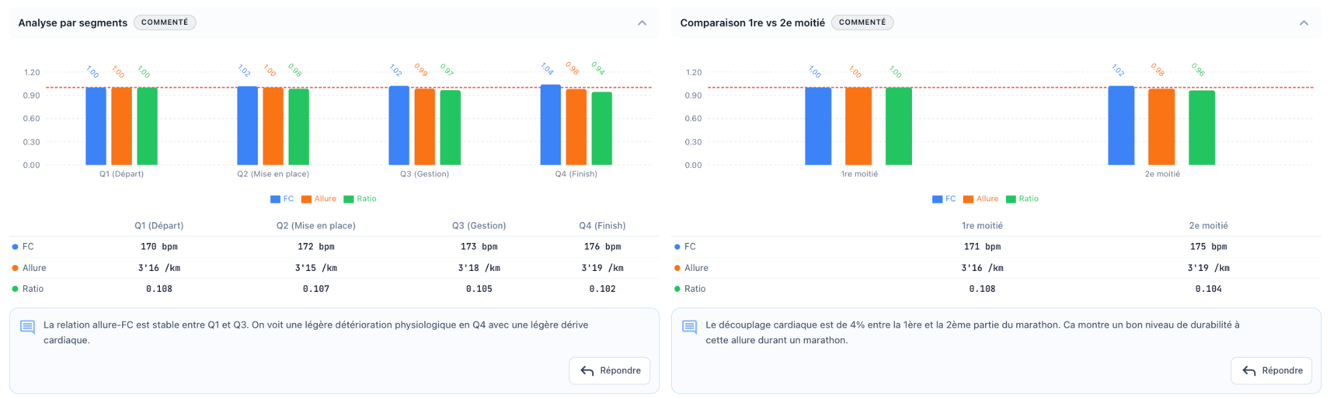Click the orange dot of the Allure row in the moitié table
Viewport: 1337px width, 398px height.
coord(677,268)
